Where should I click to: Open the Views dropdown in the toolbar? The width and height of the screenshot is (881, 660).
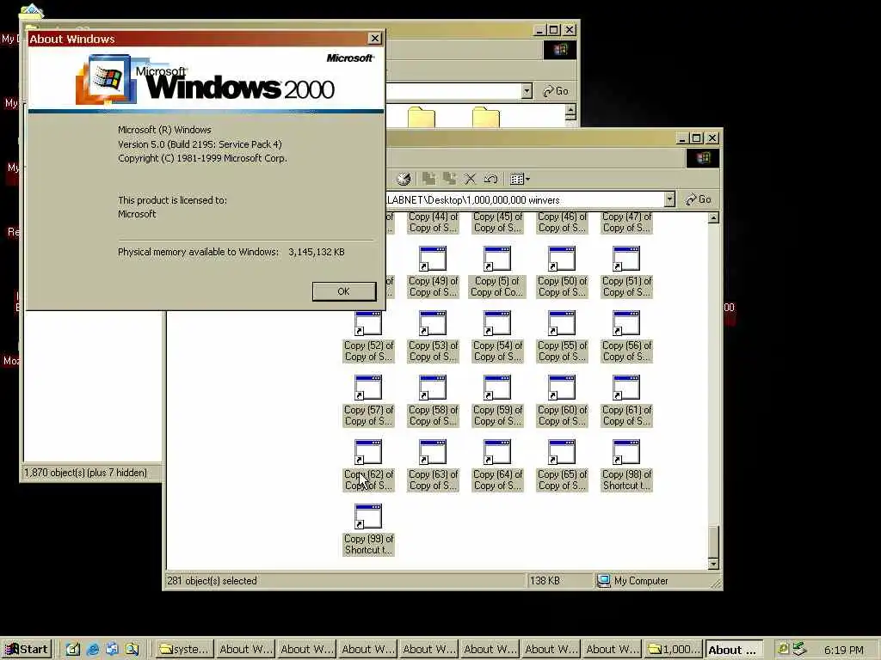[x=520, y=179]
